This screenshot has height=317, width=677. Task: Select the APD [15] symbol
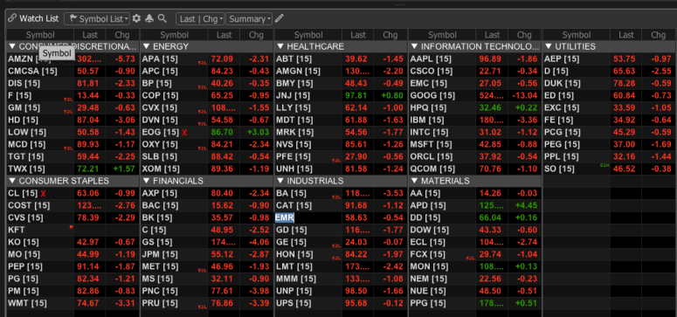pos(428,205)
